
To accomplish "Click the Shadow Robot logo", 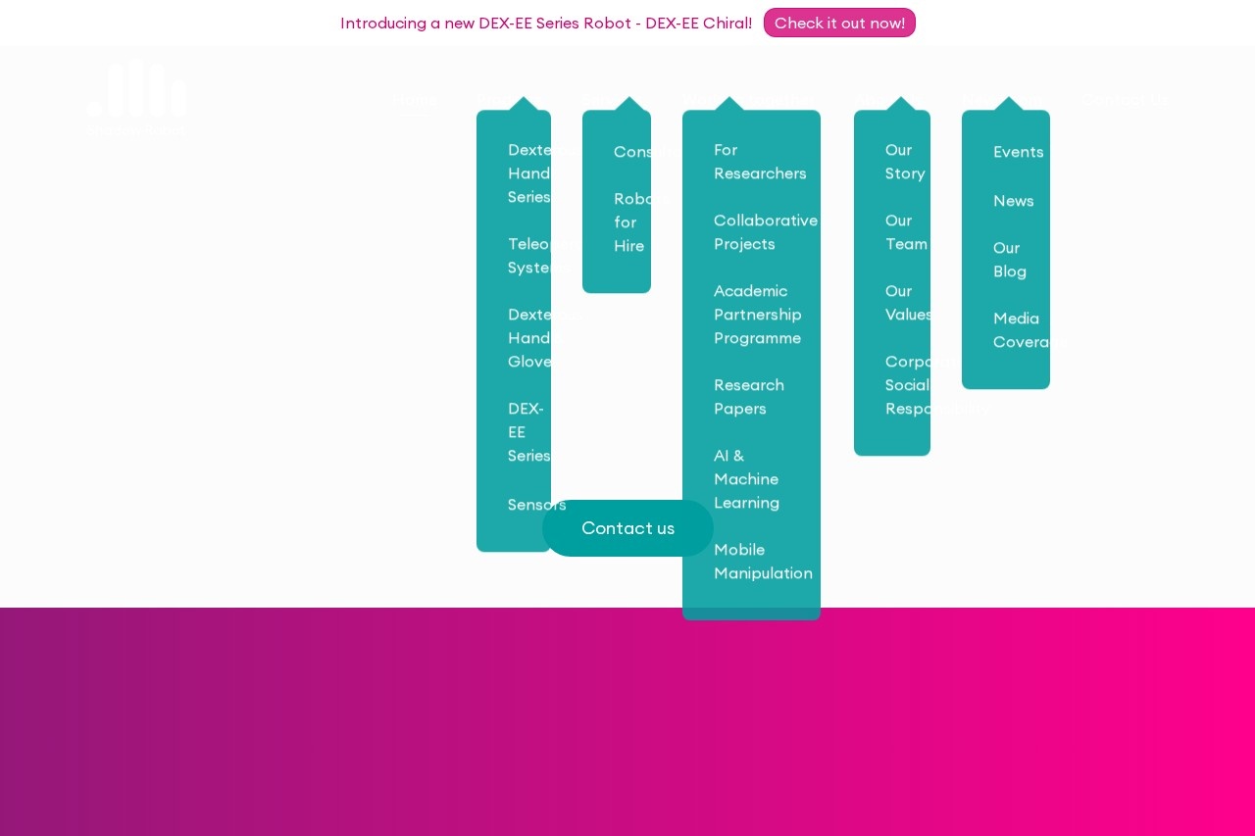I will [136, 98].
